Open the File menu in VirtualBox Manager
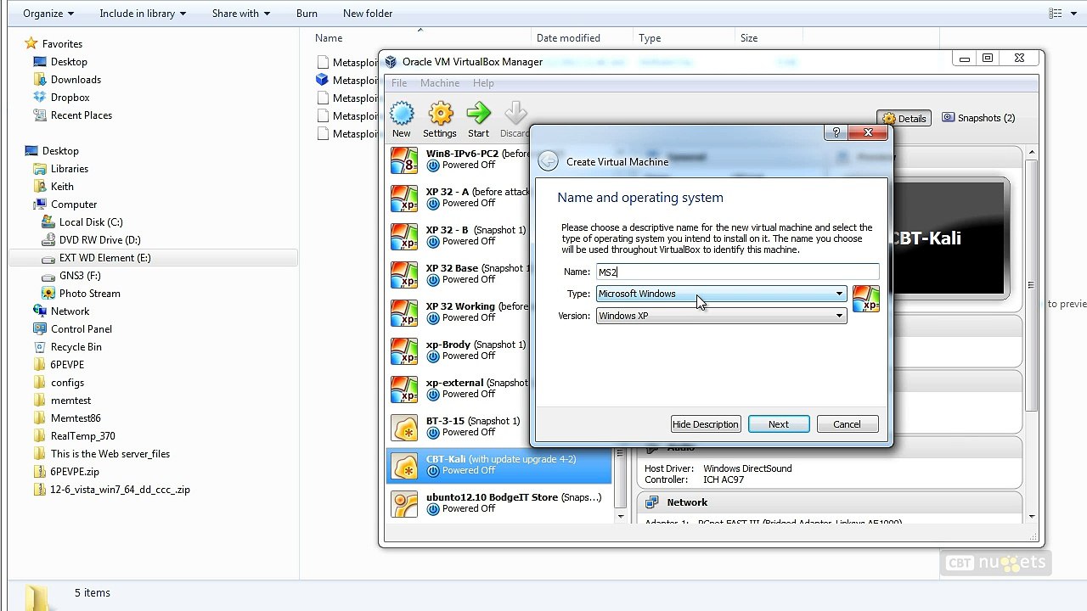 [399, 83]
